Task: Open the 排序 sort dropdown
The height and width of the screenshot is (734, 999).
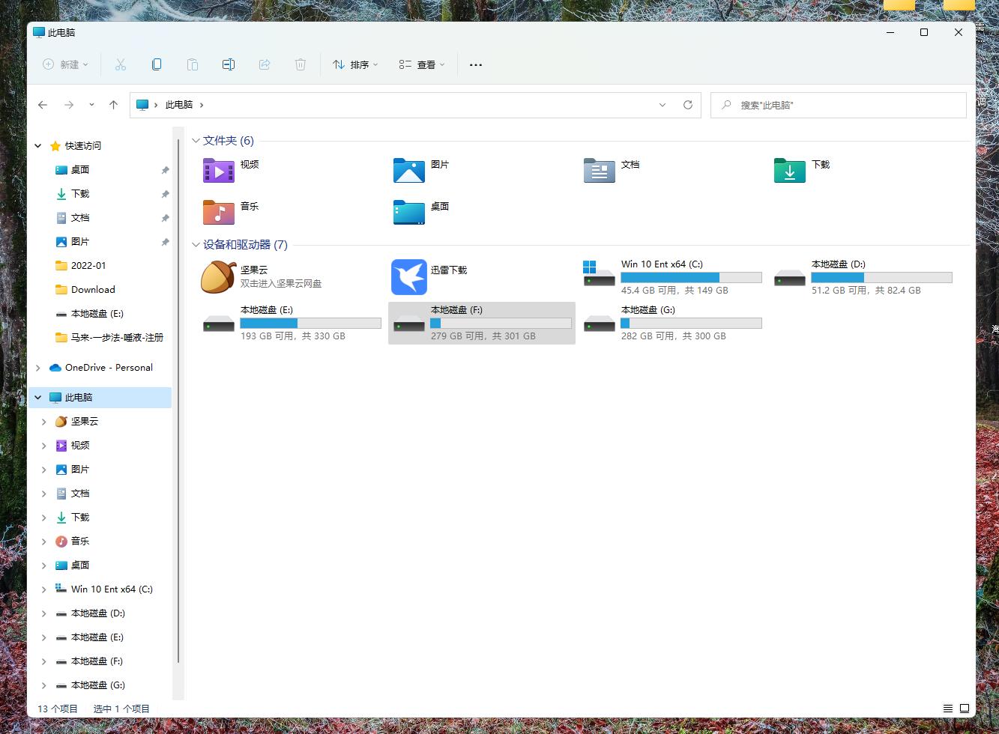Action: pos(354,64)
